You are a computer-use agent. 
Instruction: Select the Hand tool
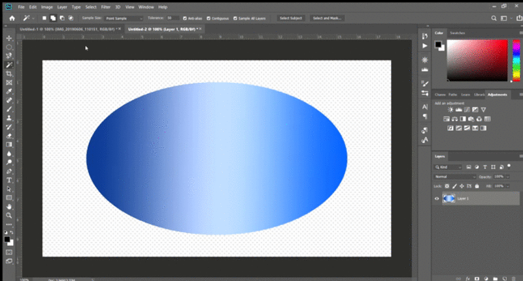(x=9, y=207)
